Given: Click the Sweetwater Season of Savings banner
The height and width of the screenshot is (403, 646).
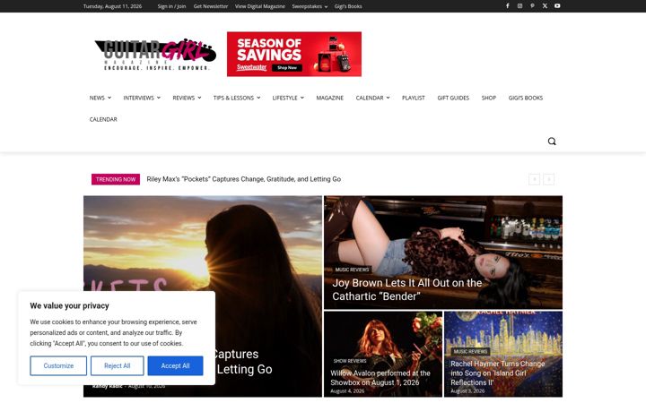Looking at the screenshot, I should click(x=294, y=54).
